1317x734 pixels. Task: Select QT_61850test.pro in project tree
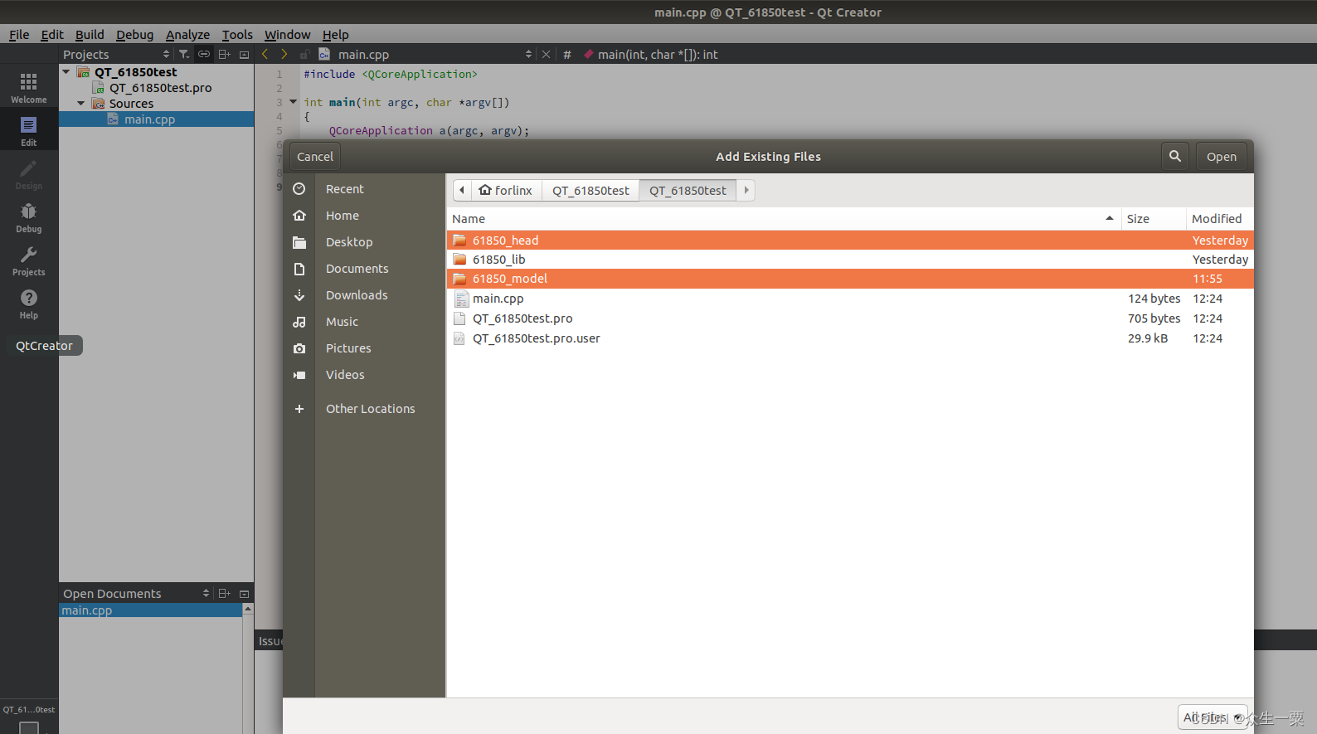(160, 88)
